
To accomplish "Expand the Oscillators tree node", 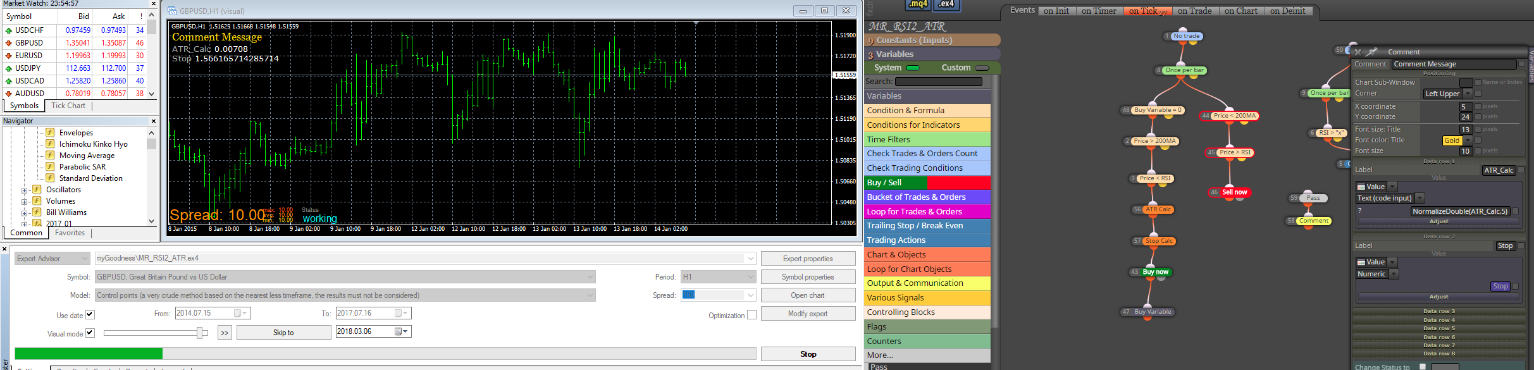I will click(25, 190).
